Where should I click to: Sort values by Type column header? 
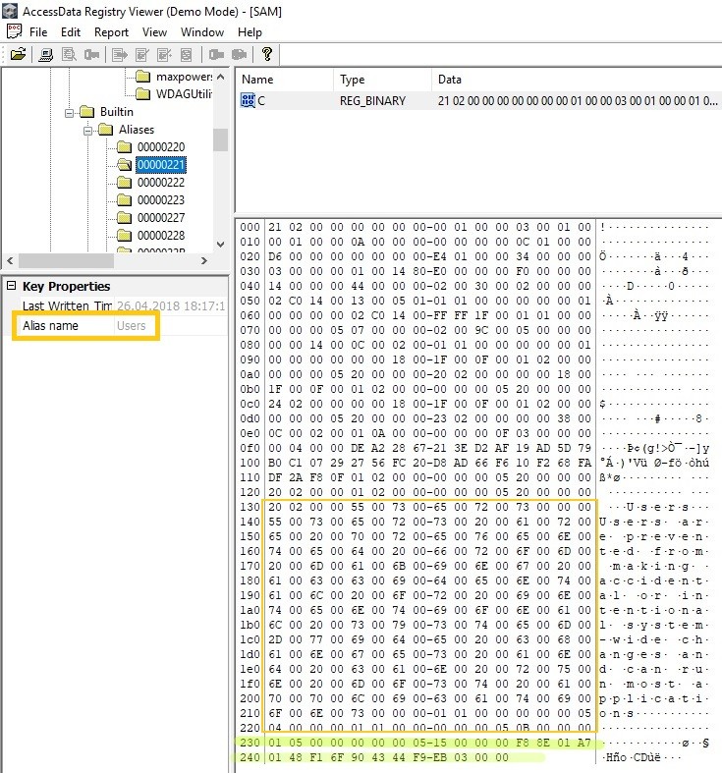[382, 80]
